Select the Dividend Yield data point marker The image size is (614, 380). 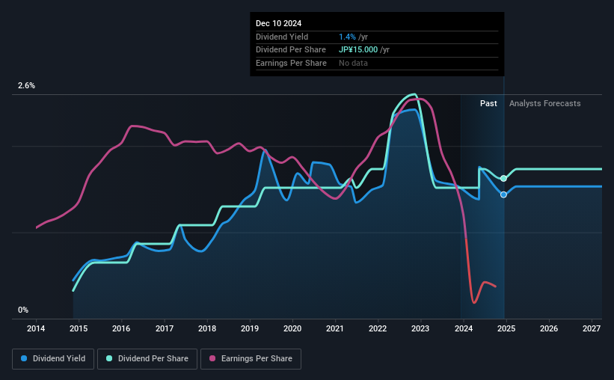(503, 194)
